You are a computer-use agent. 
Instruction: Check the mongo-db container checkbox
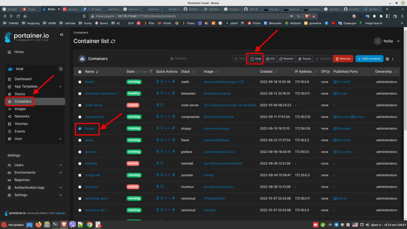point(79,175)
